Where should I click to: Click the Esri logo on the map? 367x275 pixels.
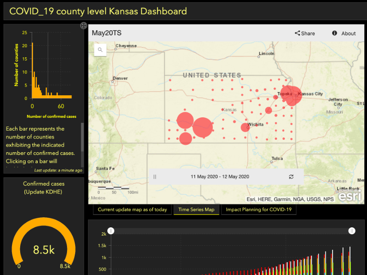tap(350, 195)
